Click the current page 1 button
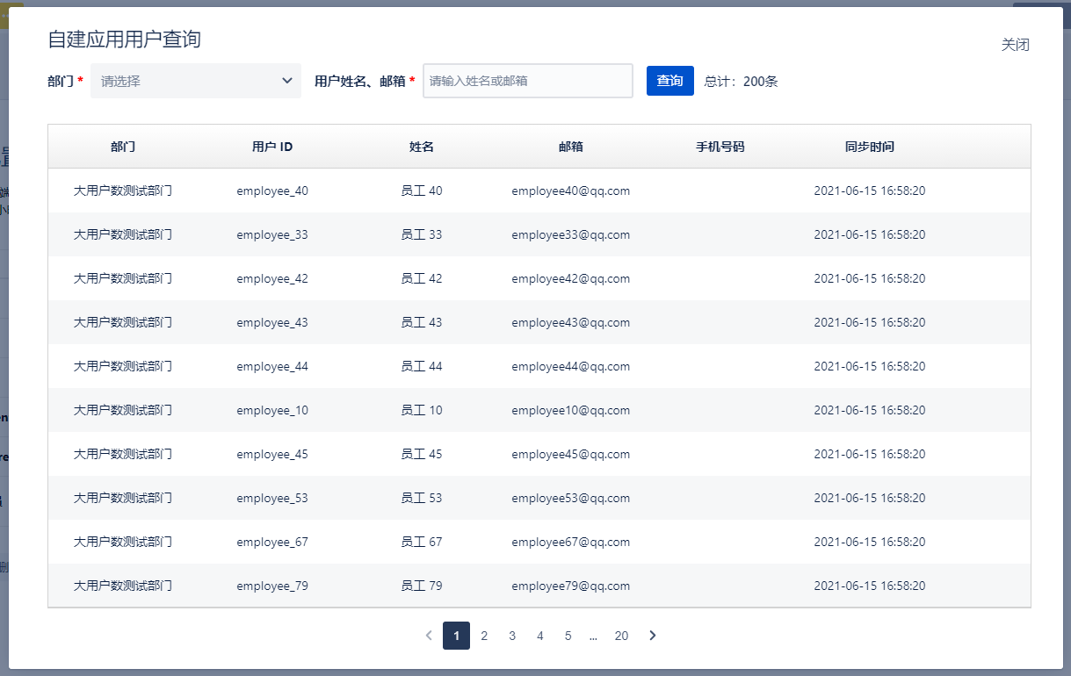The width and height of the screenshot is (1071, 676). [456, 636]
